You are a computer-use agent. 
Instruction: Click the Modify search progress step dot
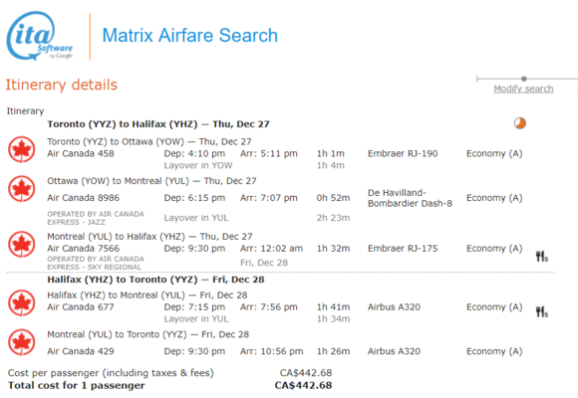(x=524, y=79)
